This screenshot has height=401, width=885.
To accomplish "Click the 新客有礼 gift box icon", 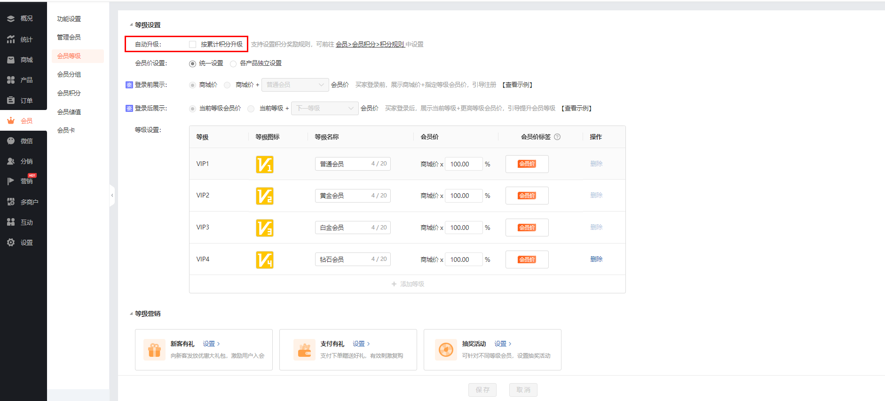I will pos(154,350).
